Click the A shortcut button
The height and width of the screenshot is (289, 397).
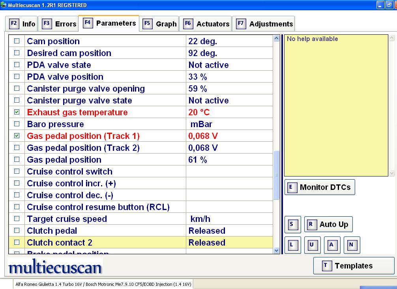332,245
